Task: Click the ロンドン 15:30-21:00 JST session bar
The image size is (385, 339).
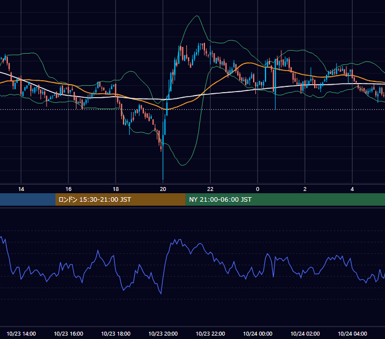Action: [x=120, y=199]
